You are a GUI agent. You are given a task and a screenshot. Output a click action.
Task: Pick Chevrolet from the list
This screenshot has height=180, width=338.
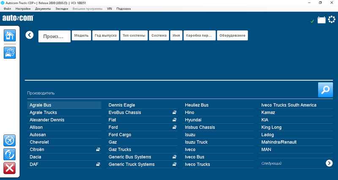tap(64, 142)
